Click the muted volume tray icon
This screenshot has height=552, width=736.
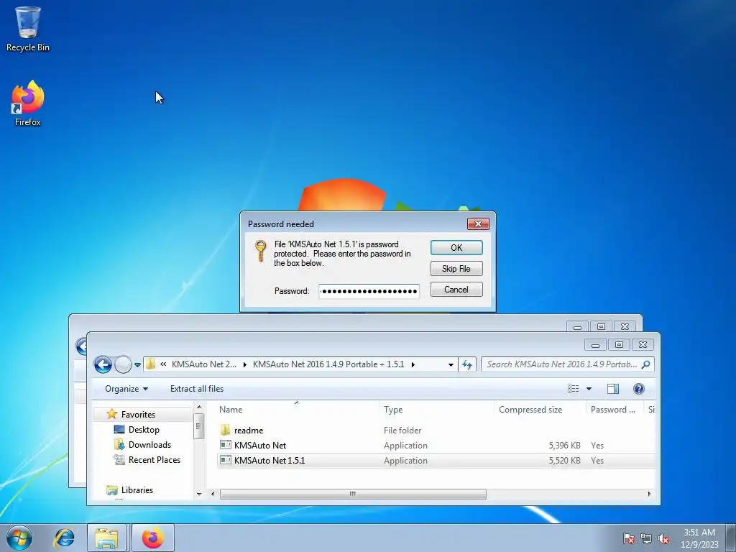pyautogui.click(x=663, y=538)
